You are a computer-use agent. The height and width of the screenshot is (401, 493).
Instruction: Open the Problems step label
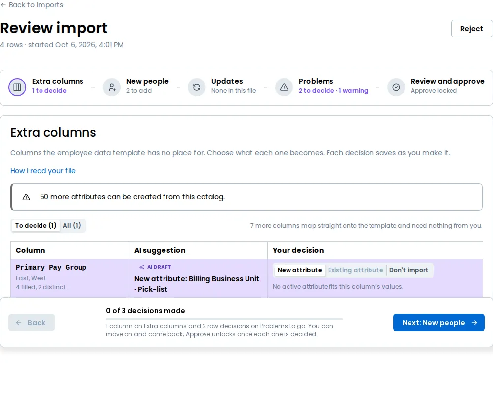316,81
